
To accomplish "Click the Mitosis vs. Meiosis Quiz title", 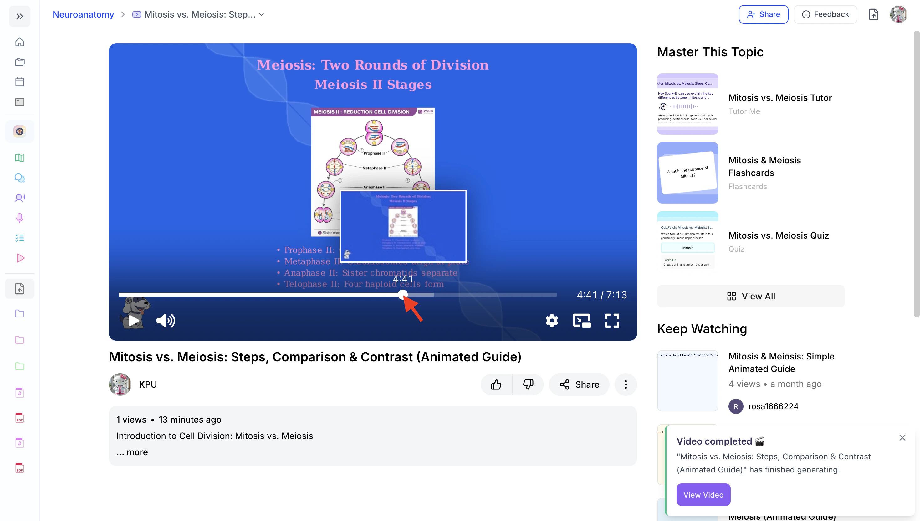I will (779, 235).
